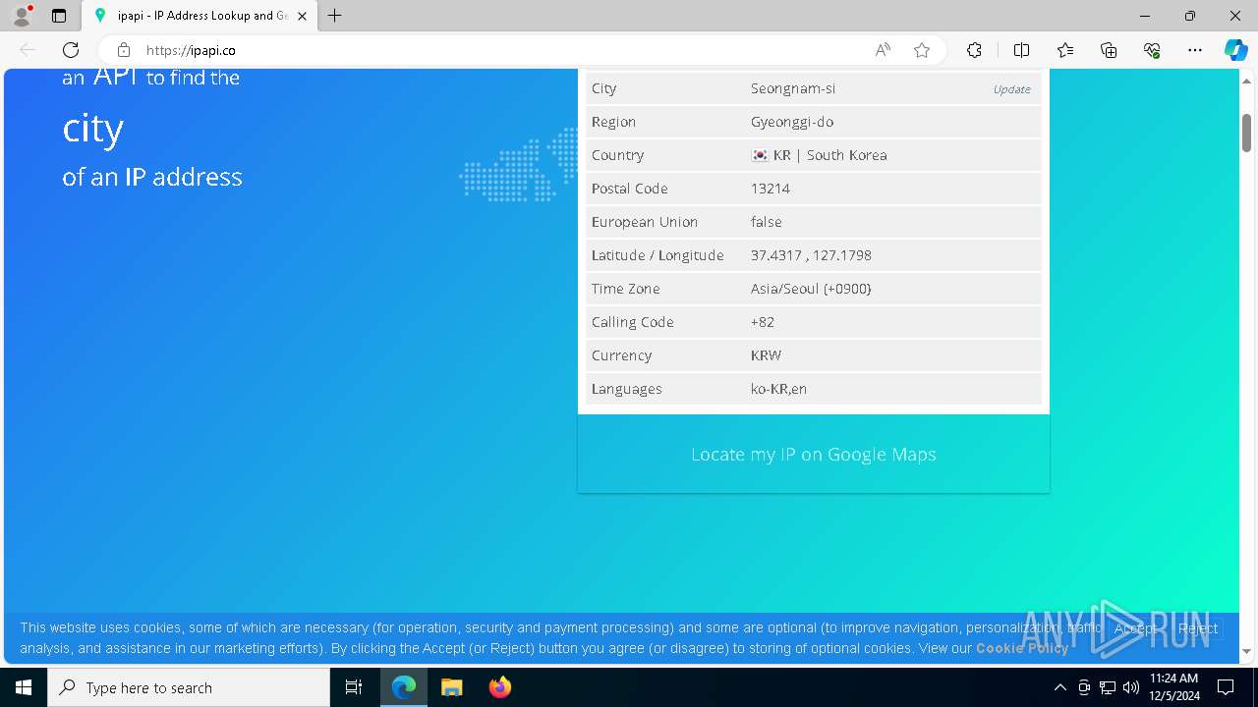This screenshot has width=1258, height=707.
Task: Open Browser essentials heart icon
Action: tap(1152, 50)
